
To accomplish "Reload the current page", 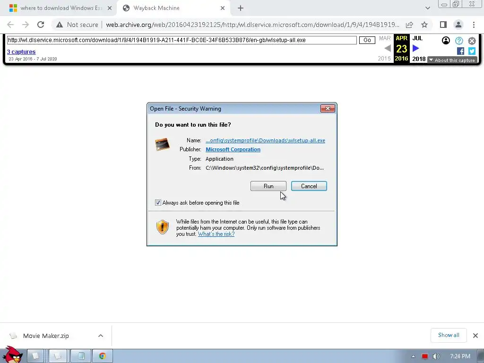I will (x=41, y=25).
